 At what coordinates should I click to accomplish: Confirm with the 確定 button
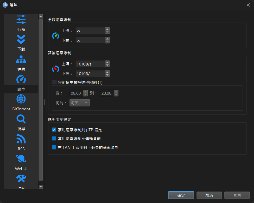pos(181,195)
